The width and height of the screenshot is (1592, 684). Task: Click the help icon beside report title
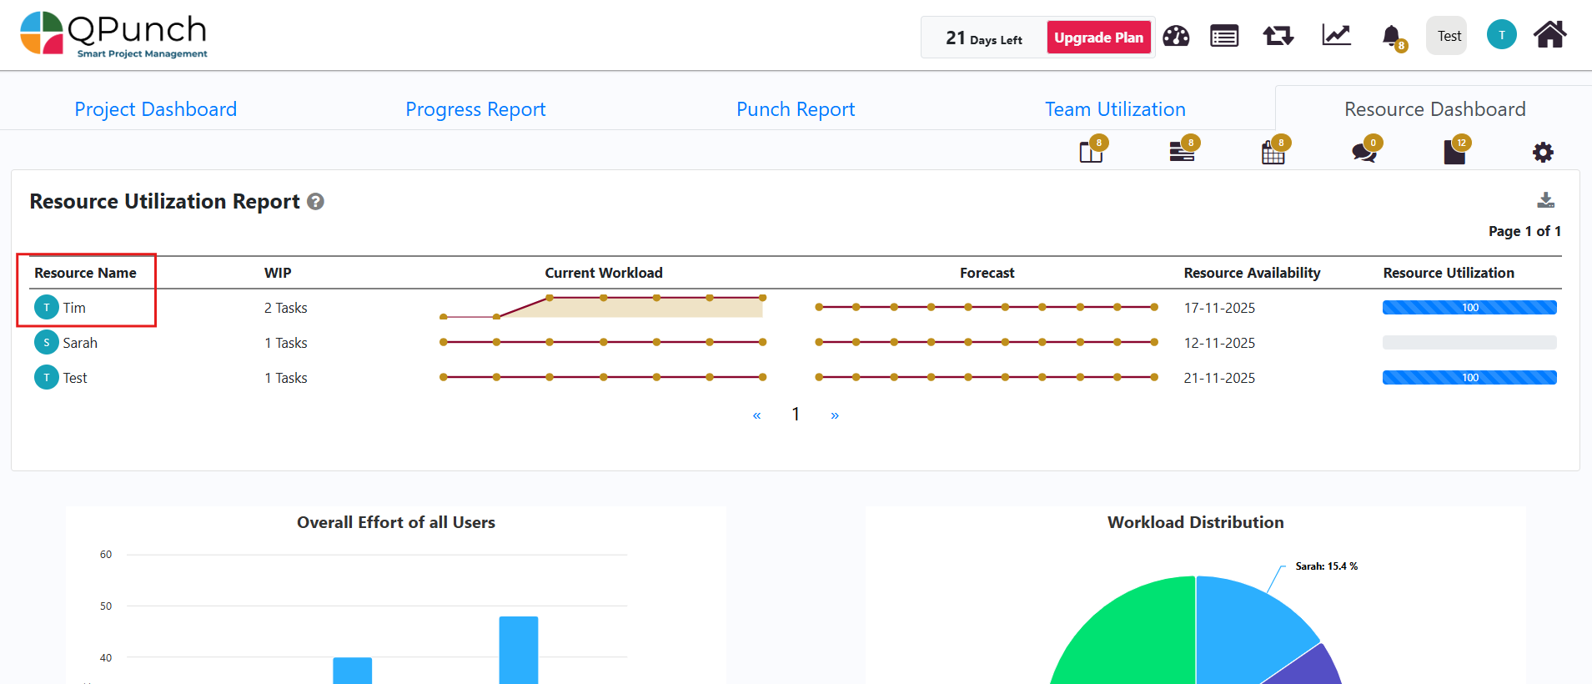pyautogui.click(x=315, y=202)
